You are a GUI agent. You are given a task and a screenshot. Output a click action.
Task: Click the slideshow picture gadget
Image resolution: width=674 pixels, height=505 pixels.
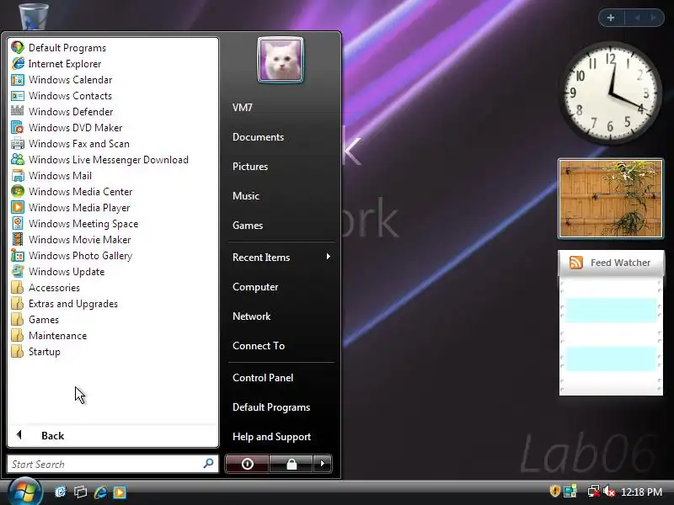pyautogui.click(x=610, y=199)
